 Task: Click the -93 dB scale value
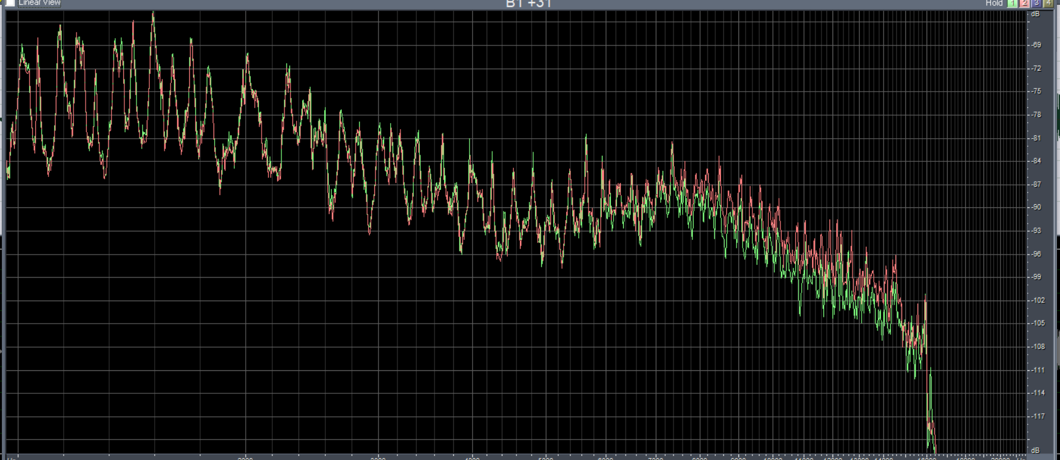[1036, 231]
